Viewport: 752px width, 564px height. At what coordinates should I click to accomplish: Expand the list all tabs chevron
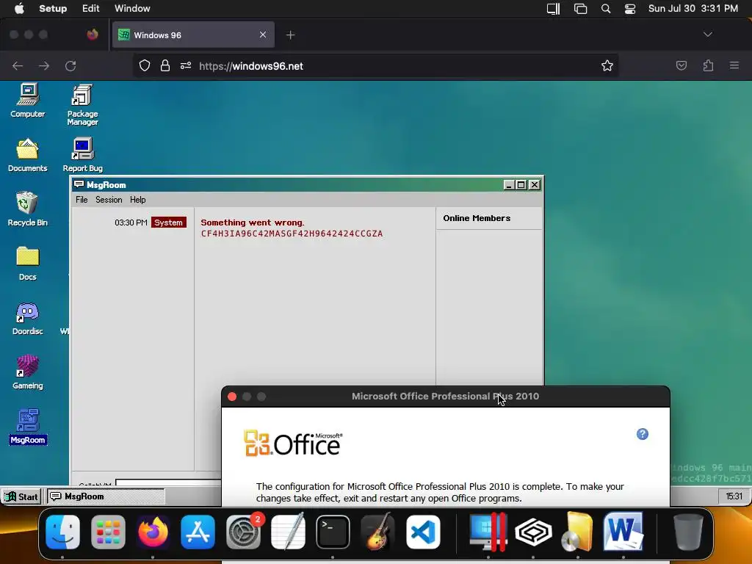(707, 35)
